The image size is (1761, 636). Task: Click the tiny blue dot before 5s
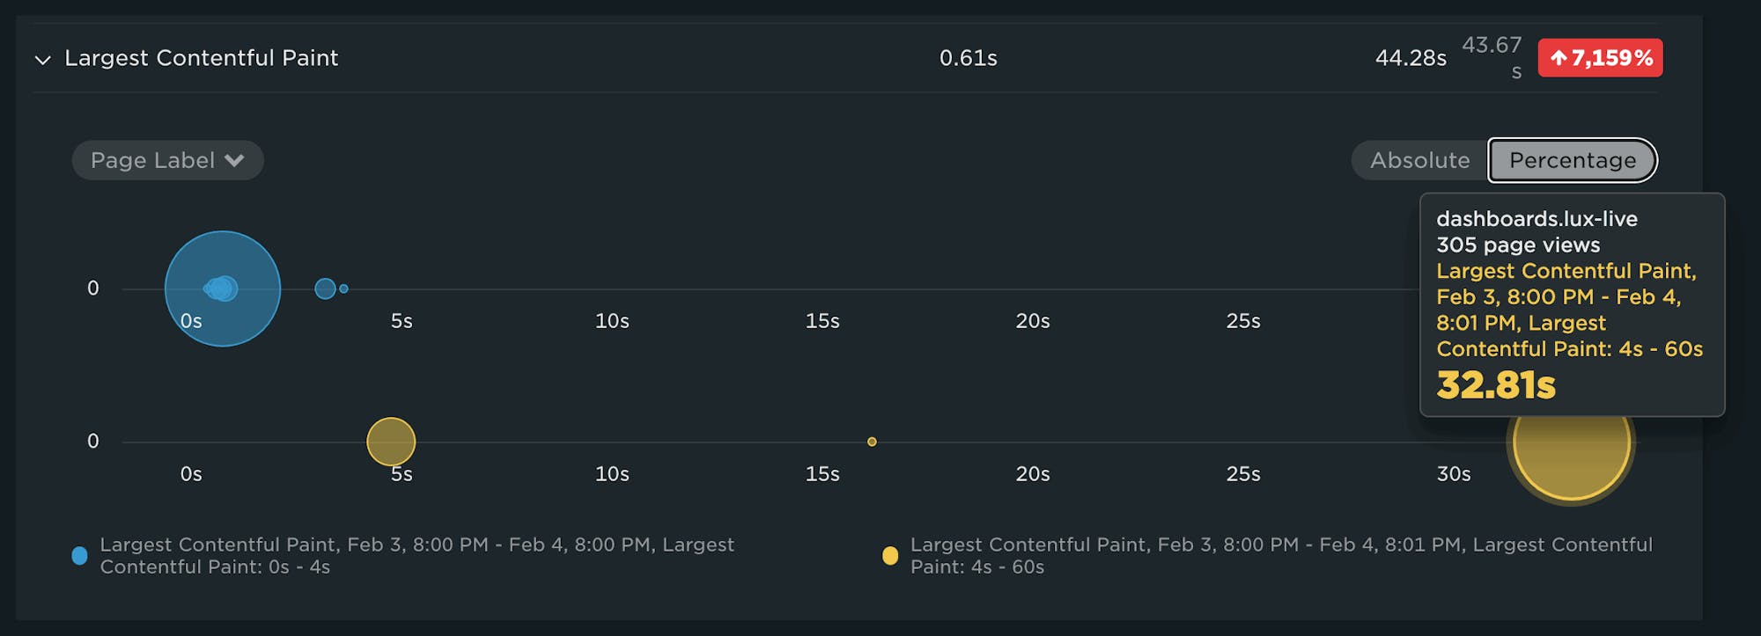coord(343,289)
